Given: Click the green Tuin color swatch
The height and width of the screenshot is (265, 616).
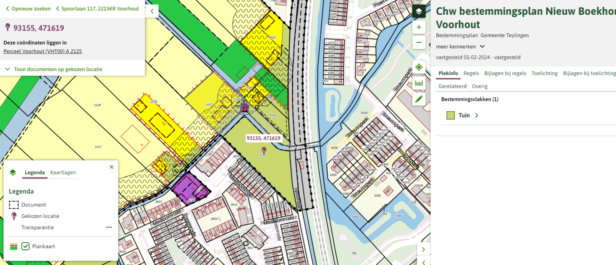Looking at the screenshot, I should click(450, 115).
